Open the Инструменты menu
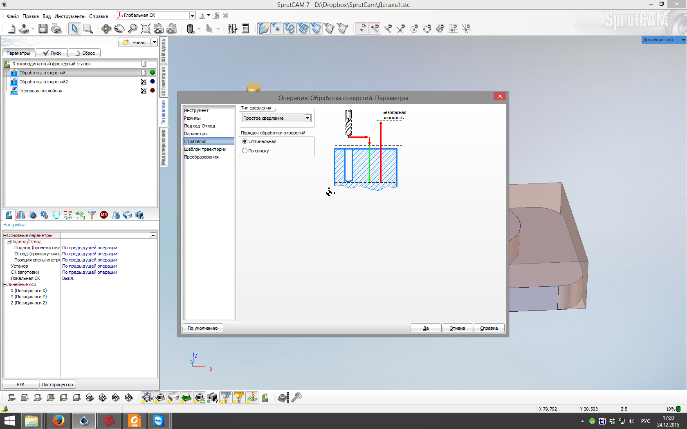Image resolution: width=687 pixels, height=429 pixels. [x=70, y=16]
